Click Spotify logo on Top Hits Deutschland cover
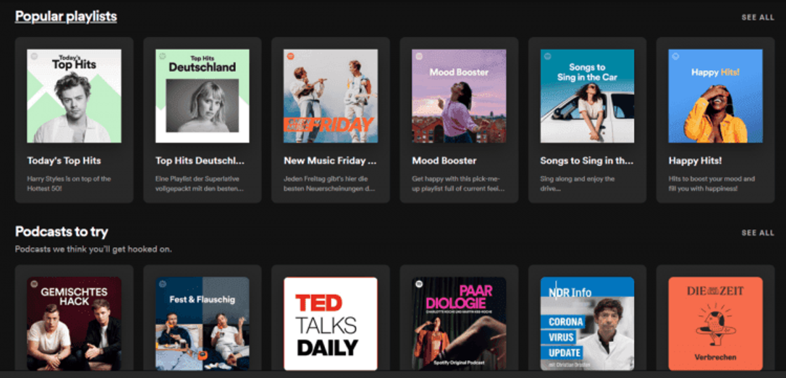The height and width of the screenshot is (378, 786). click(162, 56)
